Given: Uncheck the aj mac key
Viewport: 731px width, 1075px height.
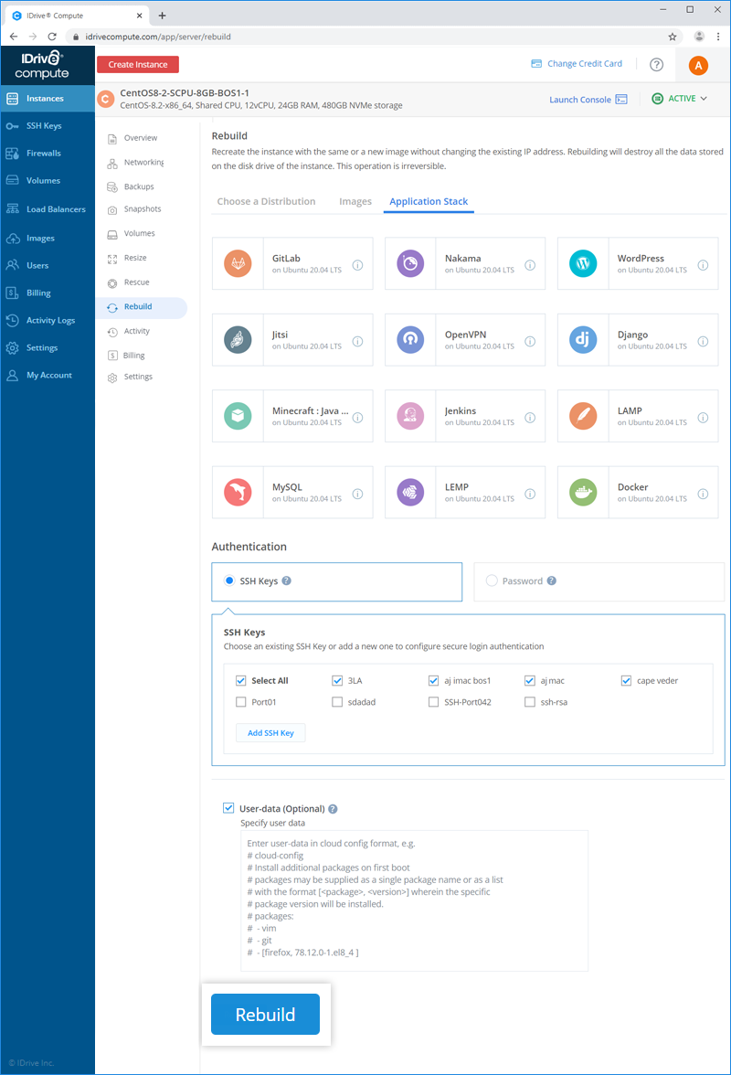Looking at the screenshot, I should [530, 681].
